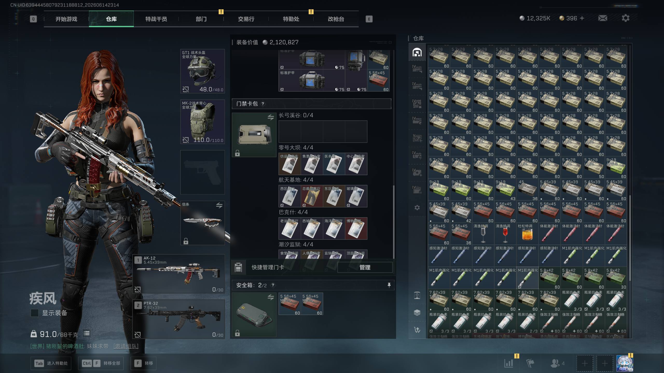The width and height of the screenshot is (664, 373).
Task: Click the sidebar icon above the stacked layers
Action: tap(417, 295)
